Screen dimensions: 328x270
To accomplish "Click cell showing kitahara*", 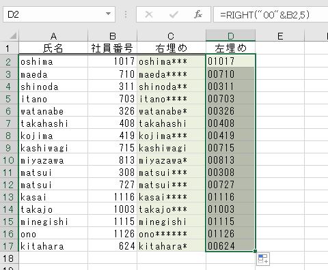I will (172, 246).
